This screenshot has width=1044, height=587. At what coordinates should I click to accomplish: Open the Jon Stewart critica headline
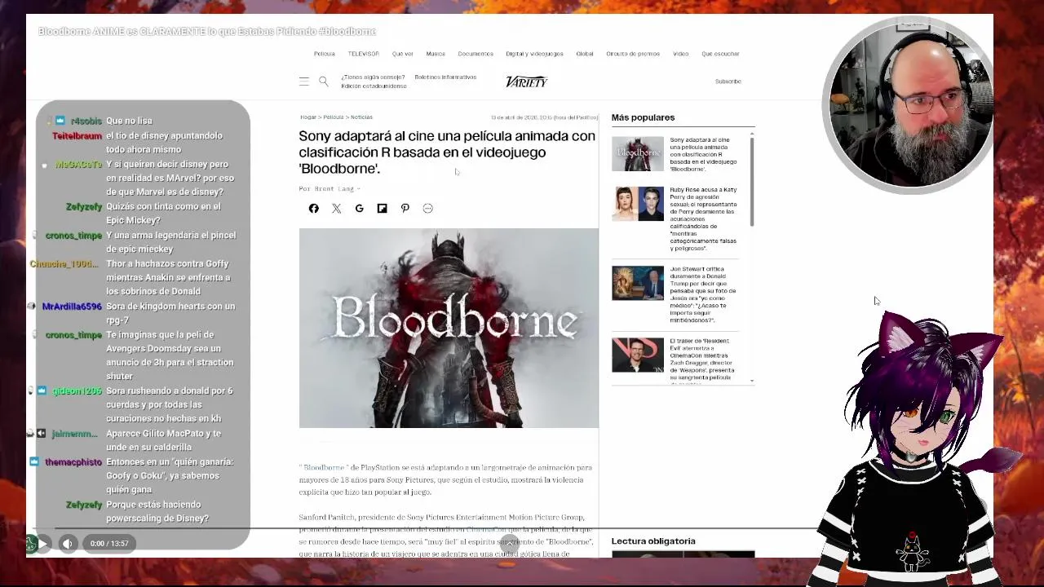tap(703, 294)
